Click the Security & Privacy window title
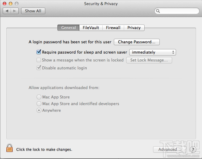The width and height of the screenshot is (202, 159). (101, 4)
